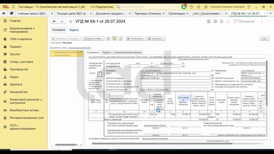The image size is (274, 154).
Task: Open the Обсуждение button
Action: 244,21
